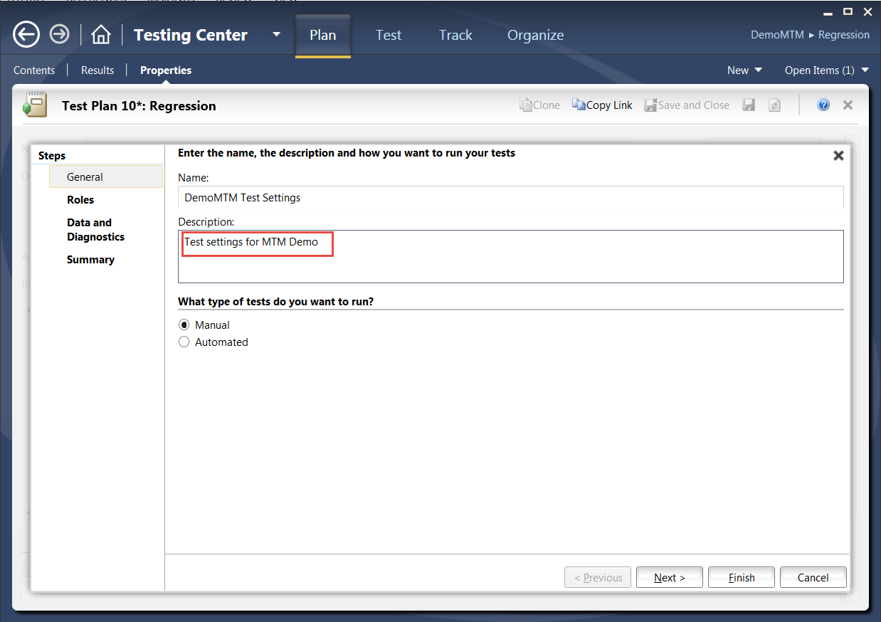Click the back navigation arrow
Viewport: 881px width, 622px height.
(x=26, y=33)
